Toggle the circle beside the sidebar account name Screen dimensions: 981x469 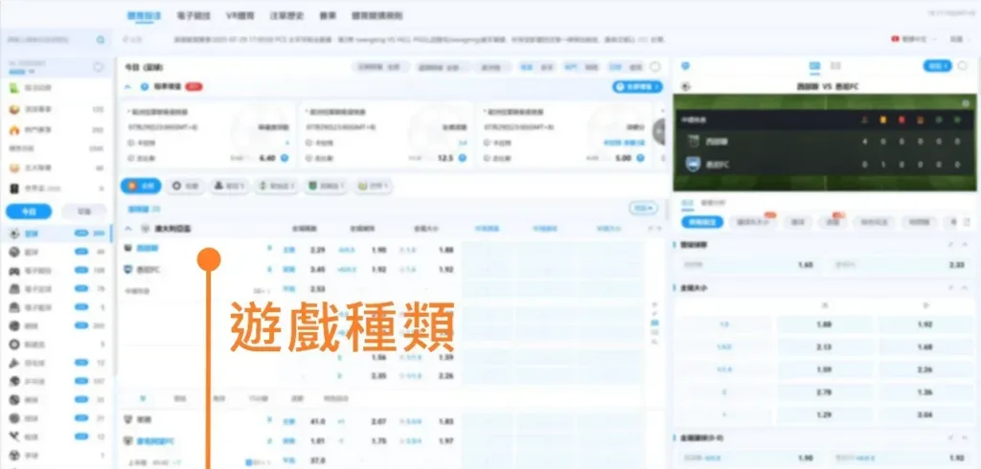tap(98, 67)
